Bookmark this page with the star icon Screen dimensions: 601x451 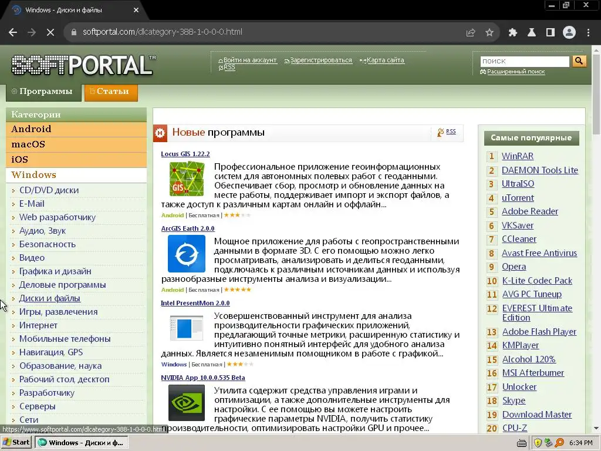489,33
